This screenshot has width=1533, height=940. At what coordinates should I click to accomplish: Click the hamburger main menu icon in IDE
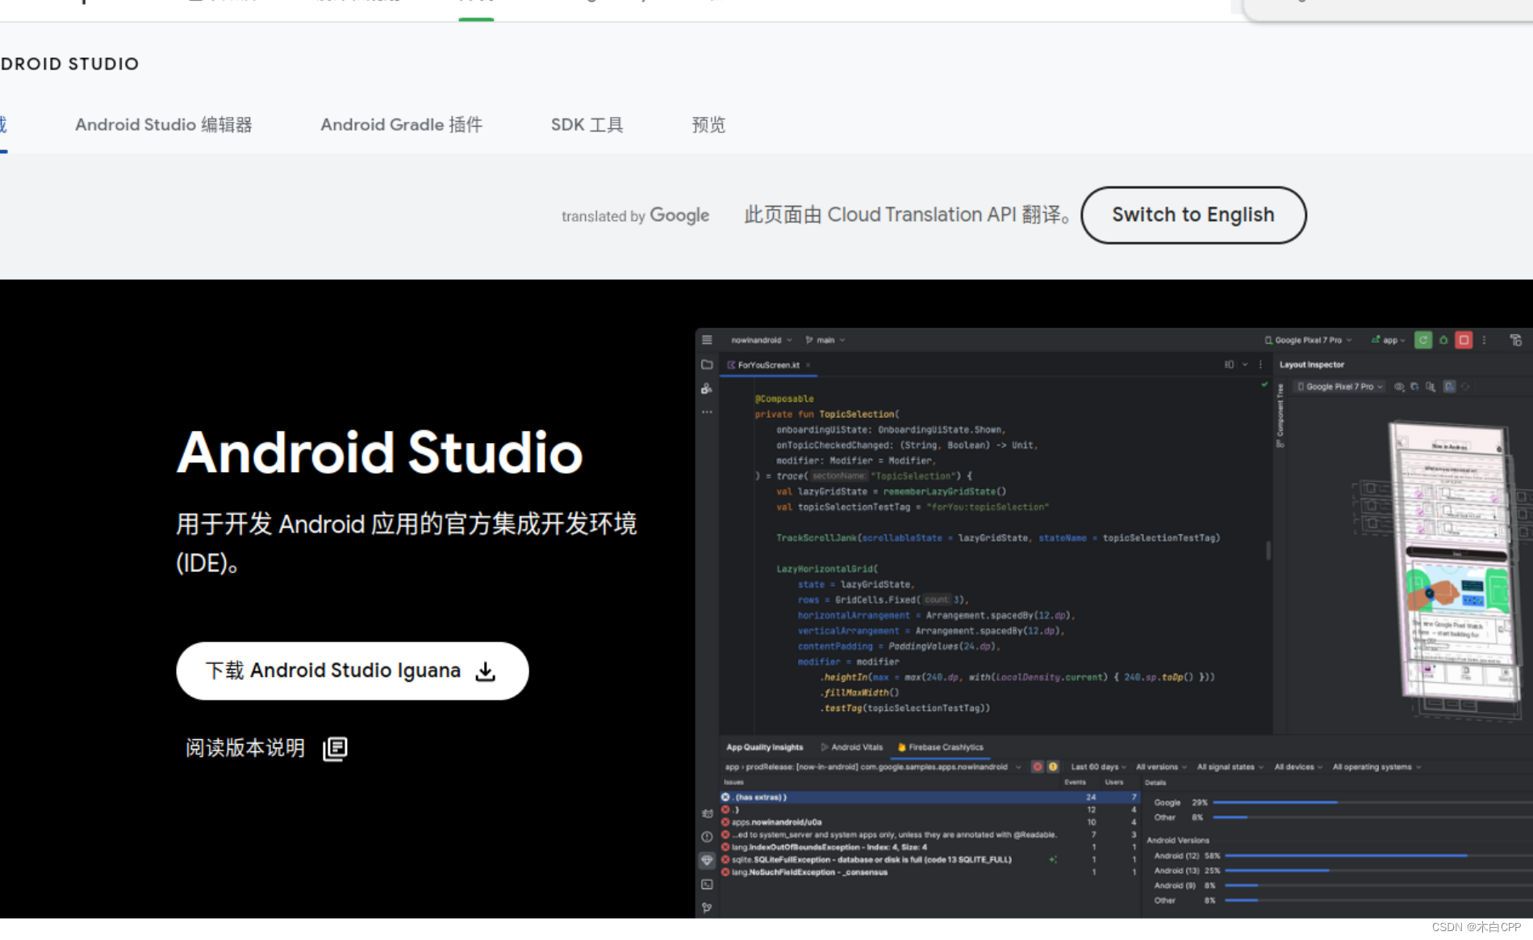[x=707, y=340]
